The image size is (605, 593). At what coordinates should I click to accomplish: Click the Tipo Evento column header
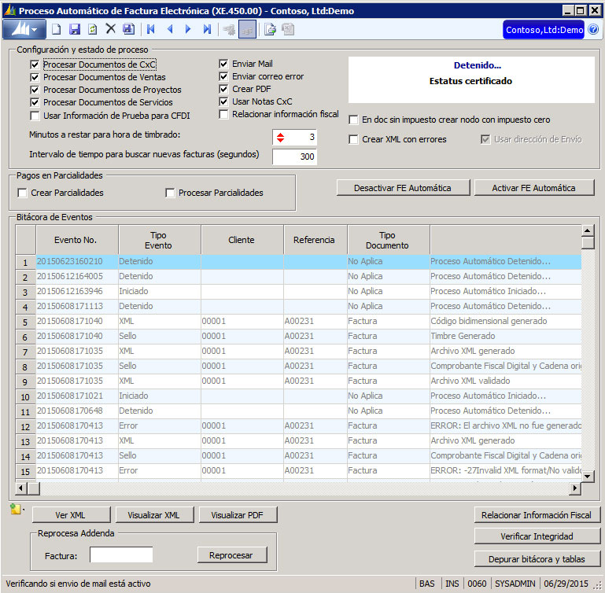pyautogui.click(x=159, y=239)
